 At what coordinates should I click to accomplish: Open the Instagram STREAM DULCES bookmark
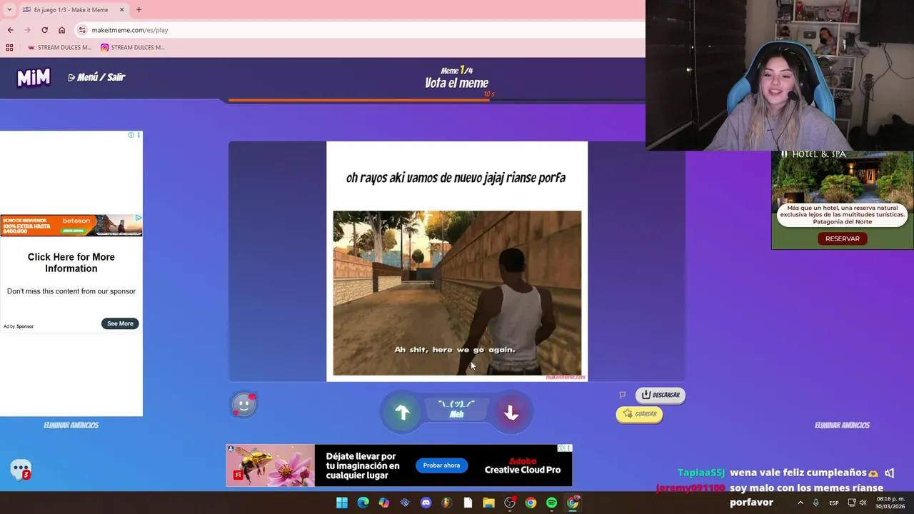(133, 48)
